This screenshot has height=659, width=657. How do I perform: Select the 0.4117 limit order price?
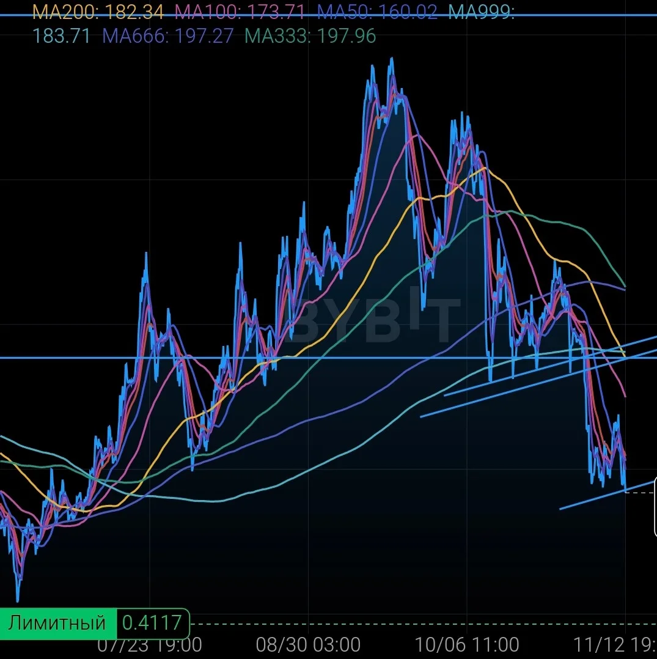(x=152, y=623)
